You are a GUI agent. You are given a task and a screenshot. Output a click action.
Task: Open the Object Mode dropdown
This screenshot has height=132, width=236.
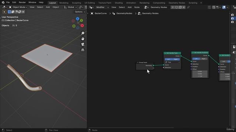click(18, 7)
